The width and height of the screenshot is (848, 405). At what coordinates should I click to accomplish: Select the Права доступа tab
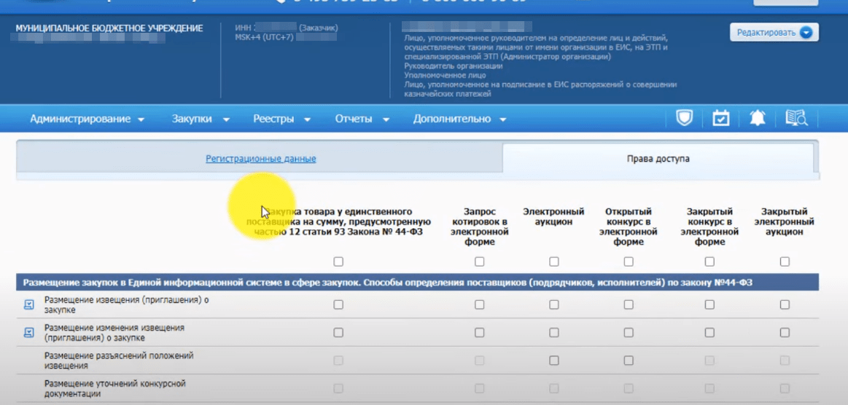click(x=658, y=159)
